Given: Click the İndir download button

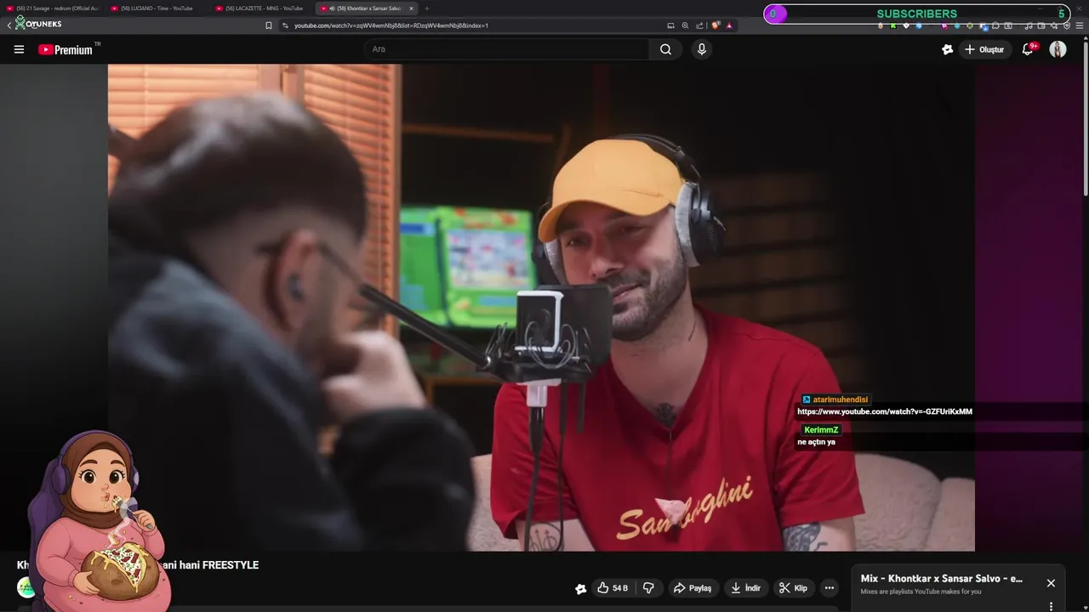Looking at the screenshot, I should [x=746, y=588].
